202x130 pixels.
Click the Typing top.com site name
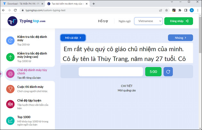tap(32, 21)
